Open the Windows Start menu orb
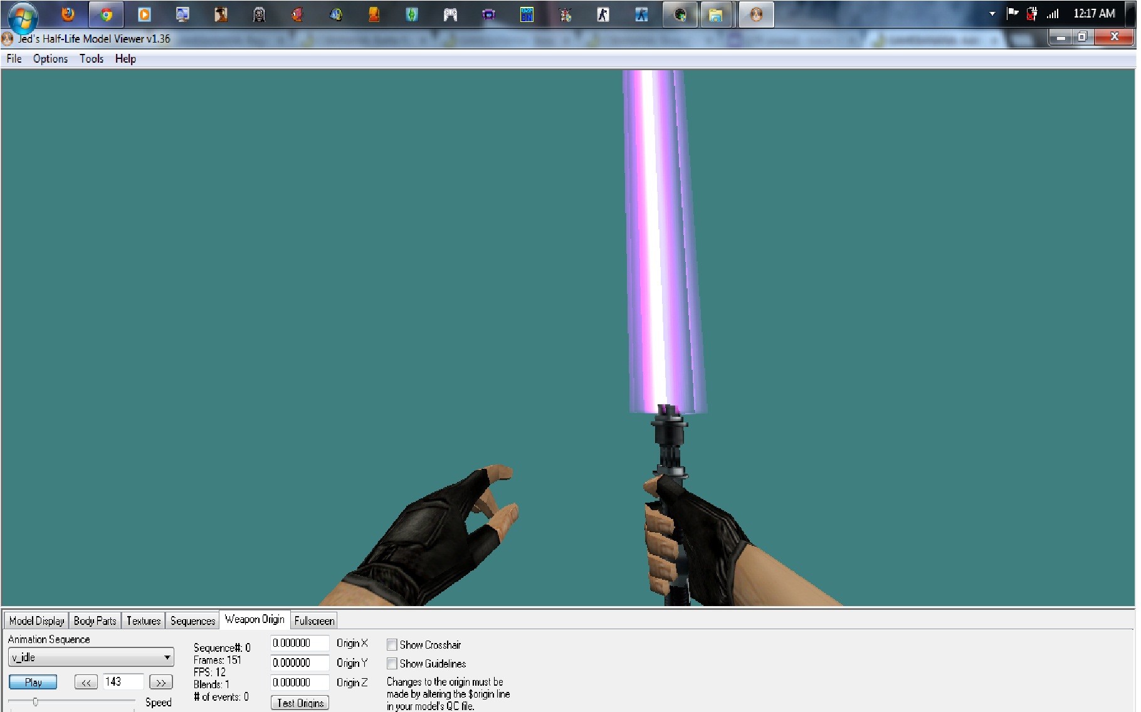 click(x=23, y=17)
